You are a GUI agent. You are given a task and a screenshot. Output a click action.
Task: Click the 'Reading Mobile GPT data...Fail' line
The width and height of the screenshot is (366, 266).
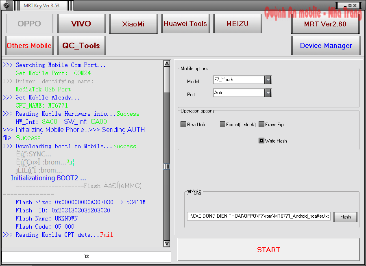pyautogui.click(x=58, y=235)
